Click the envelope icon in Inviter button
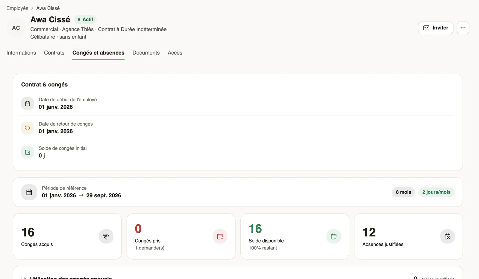This screenshot has width=479, height=279. pos(426,28)
